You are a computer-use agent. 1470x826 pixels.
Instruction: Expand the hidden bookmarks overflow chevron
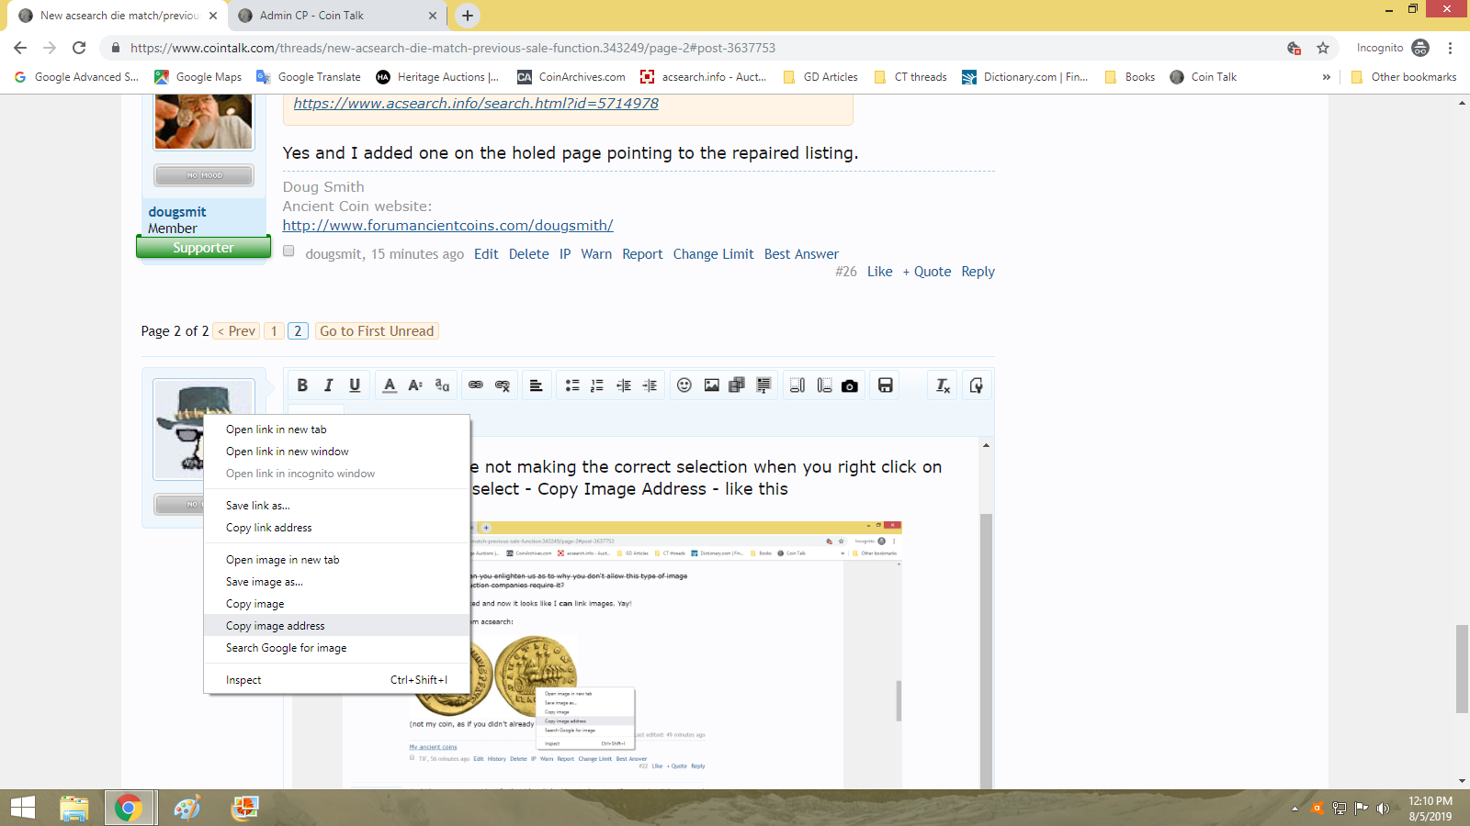(1326, 77)
